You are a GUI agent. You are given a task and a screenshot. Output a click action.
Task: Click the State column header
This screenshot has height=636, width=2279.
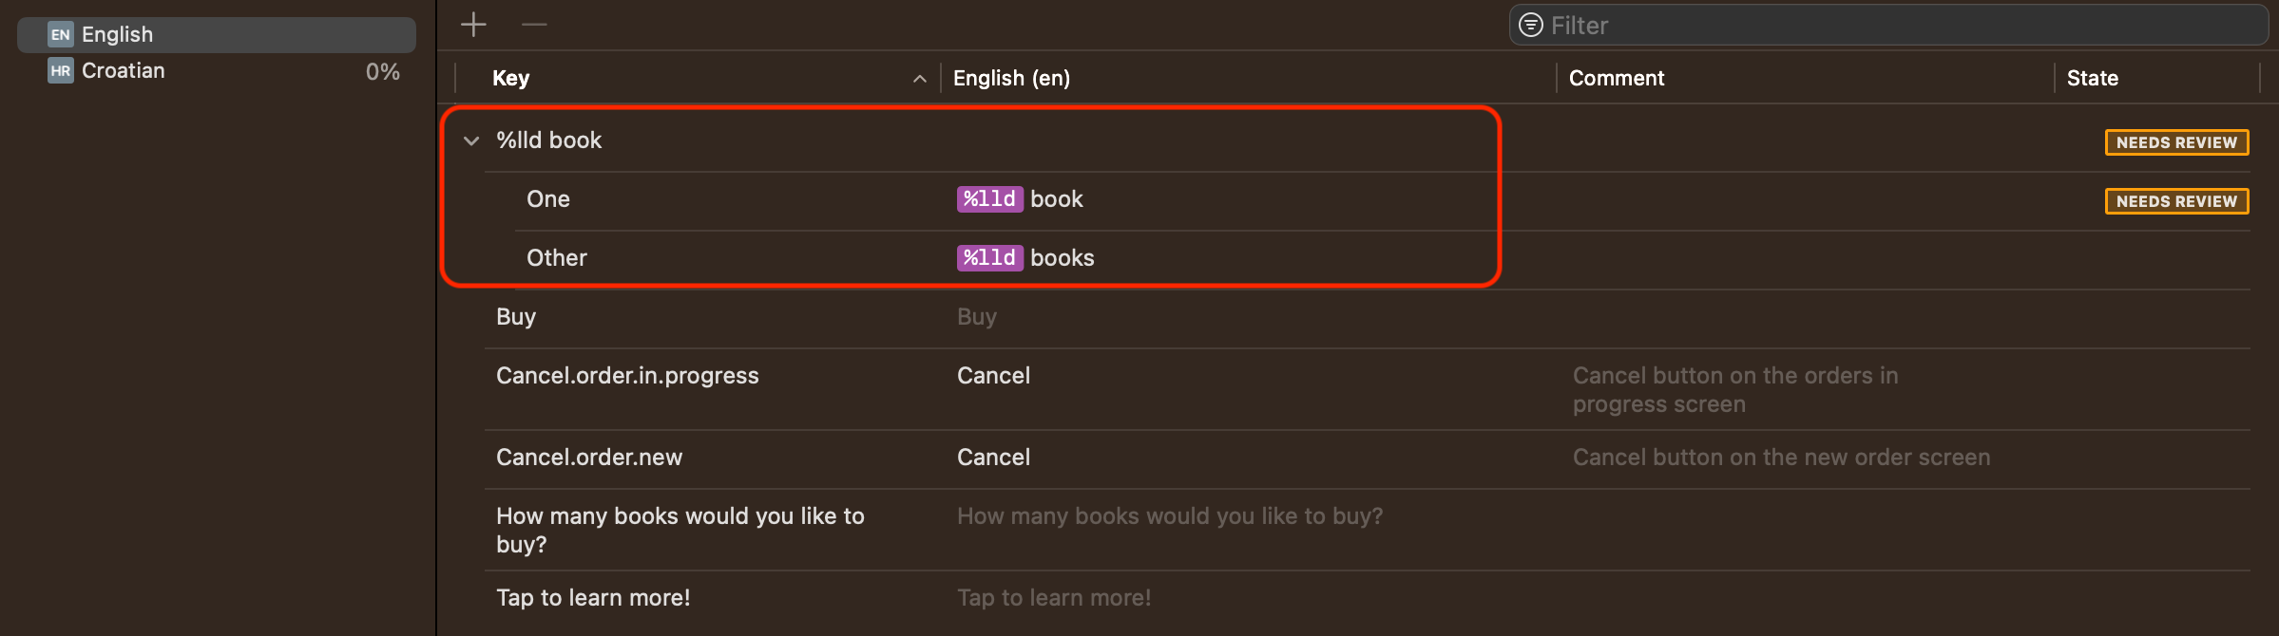click(x=2093, y=78)
